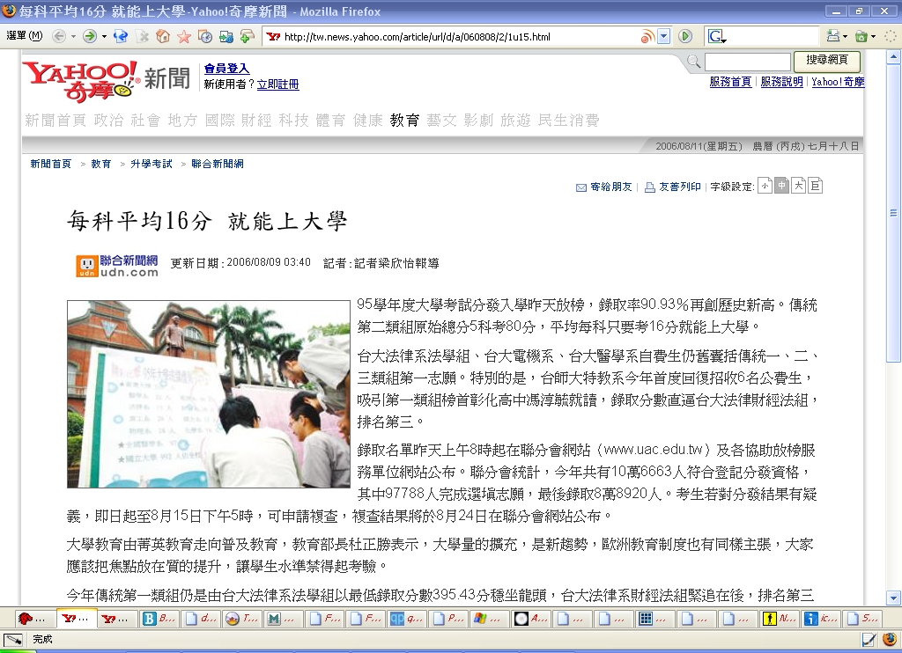
Task: Switch to the tab with the blue grid icon
Action: tap(656, 619)
